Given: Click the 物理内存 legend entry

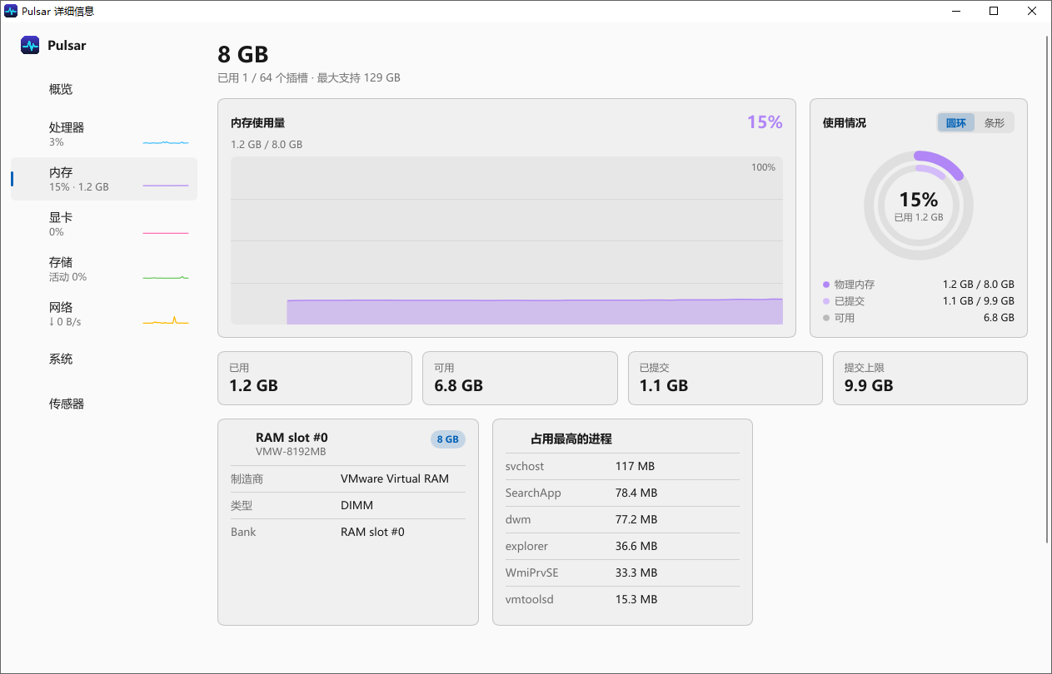Looking at the screenshot, I should coord(919,285).
